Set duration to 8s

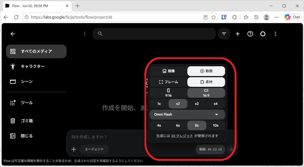pyautogui.click(x=196, y=125)
